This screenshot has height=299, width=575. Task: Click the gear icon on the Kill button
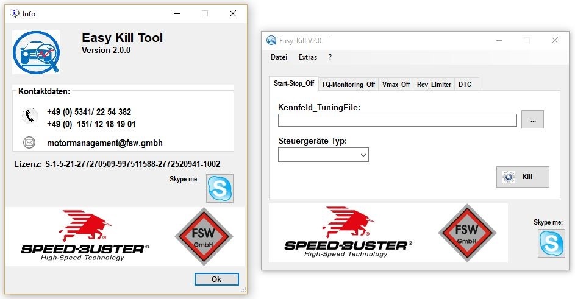(x=509, y=177)
